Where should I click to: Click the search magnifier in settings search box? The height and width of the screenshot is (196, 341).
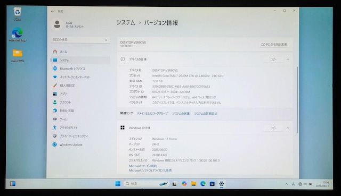106,40
